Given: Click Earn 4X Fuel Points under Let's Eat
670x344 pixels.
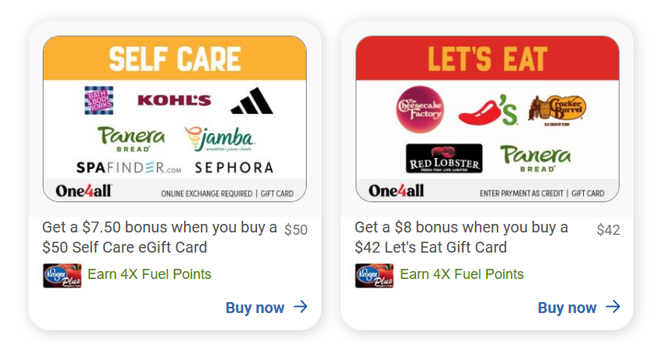Looking at the screenshot, I should pos(461,274).
